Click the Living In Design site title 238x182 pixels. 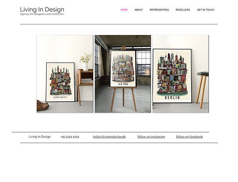[x=42, y=9]
